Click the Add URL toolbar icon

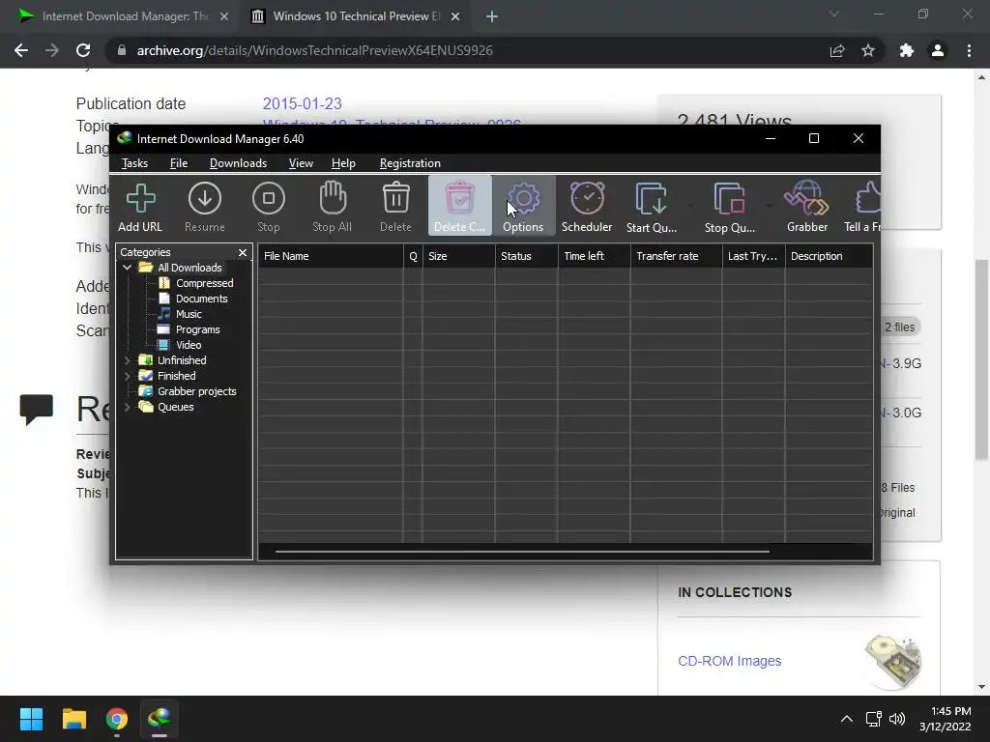140,206
